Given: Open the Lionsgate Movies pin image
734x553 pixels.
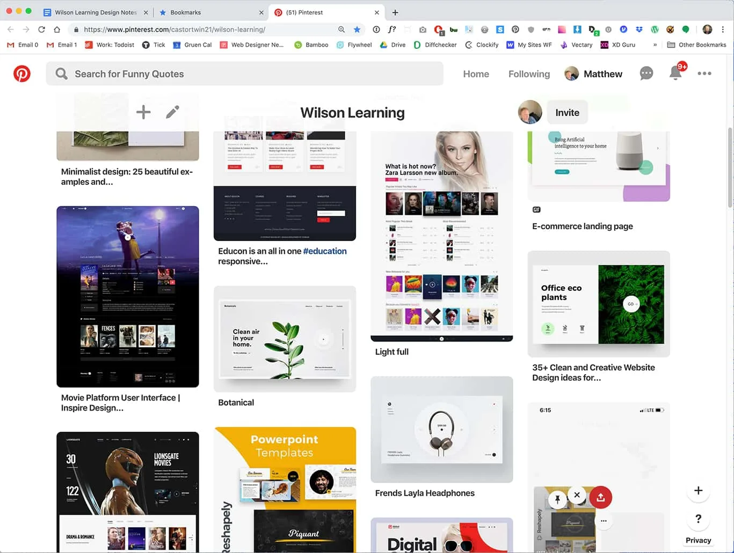Looking at the screenshot, I should tap(128, 492).
